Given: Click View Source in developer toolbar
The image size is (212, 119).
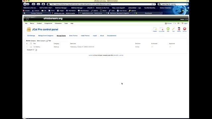Looking at the screenshot, I should coord(122,11).
